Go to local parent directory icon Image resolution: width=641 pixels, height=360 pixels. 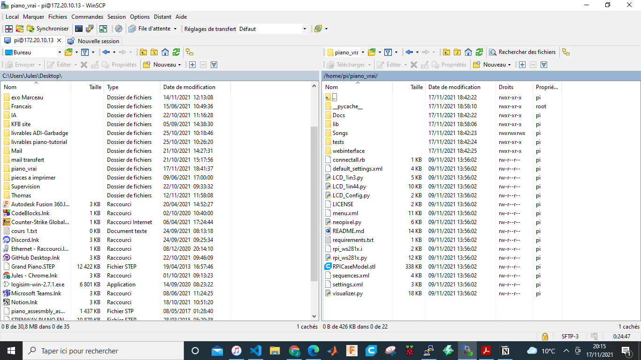[143, 52]
